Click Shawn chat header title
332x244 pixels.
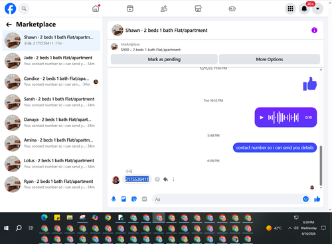tap(166, 31)
